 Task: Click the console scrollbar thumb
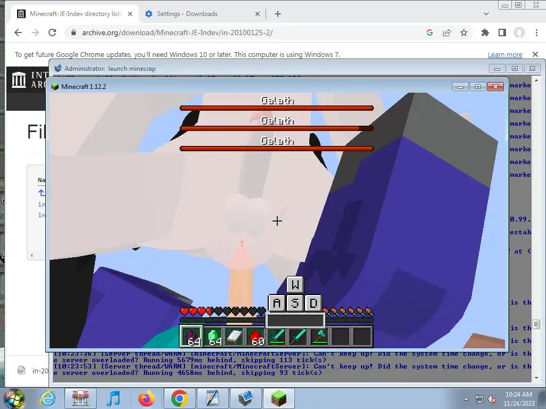pos(536,324)
